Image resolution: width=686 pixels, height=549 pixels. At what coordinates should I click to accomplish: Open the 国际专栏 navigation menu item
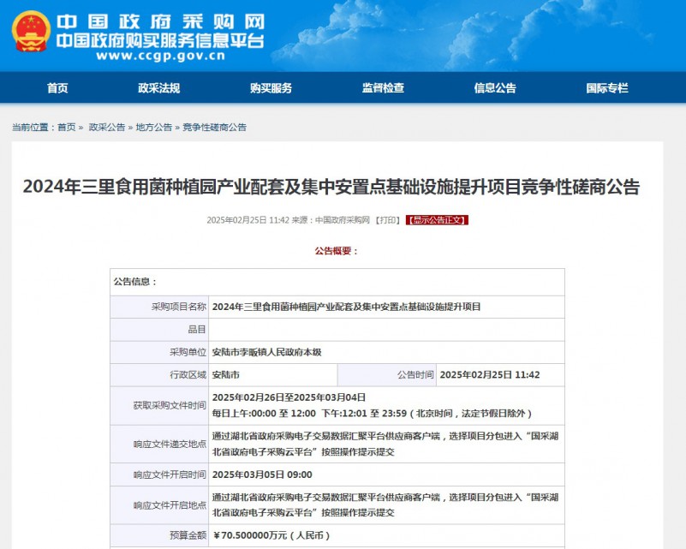tap(607, 88)
